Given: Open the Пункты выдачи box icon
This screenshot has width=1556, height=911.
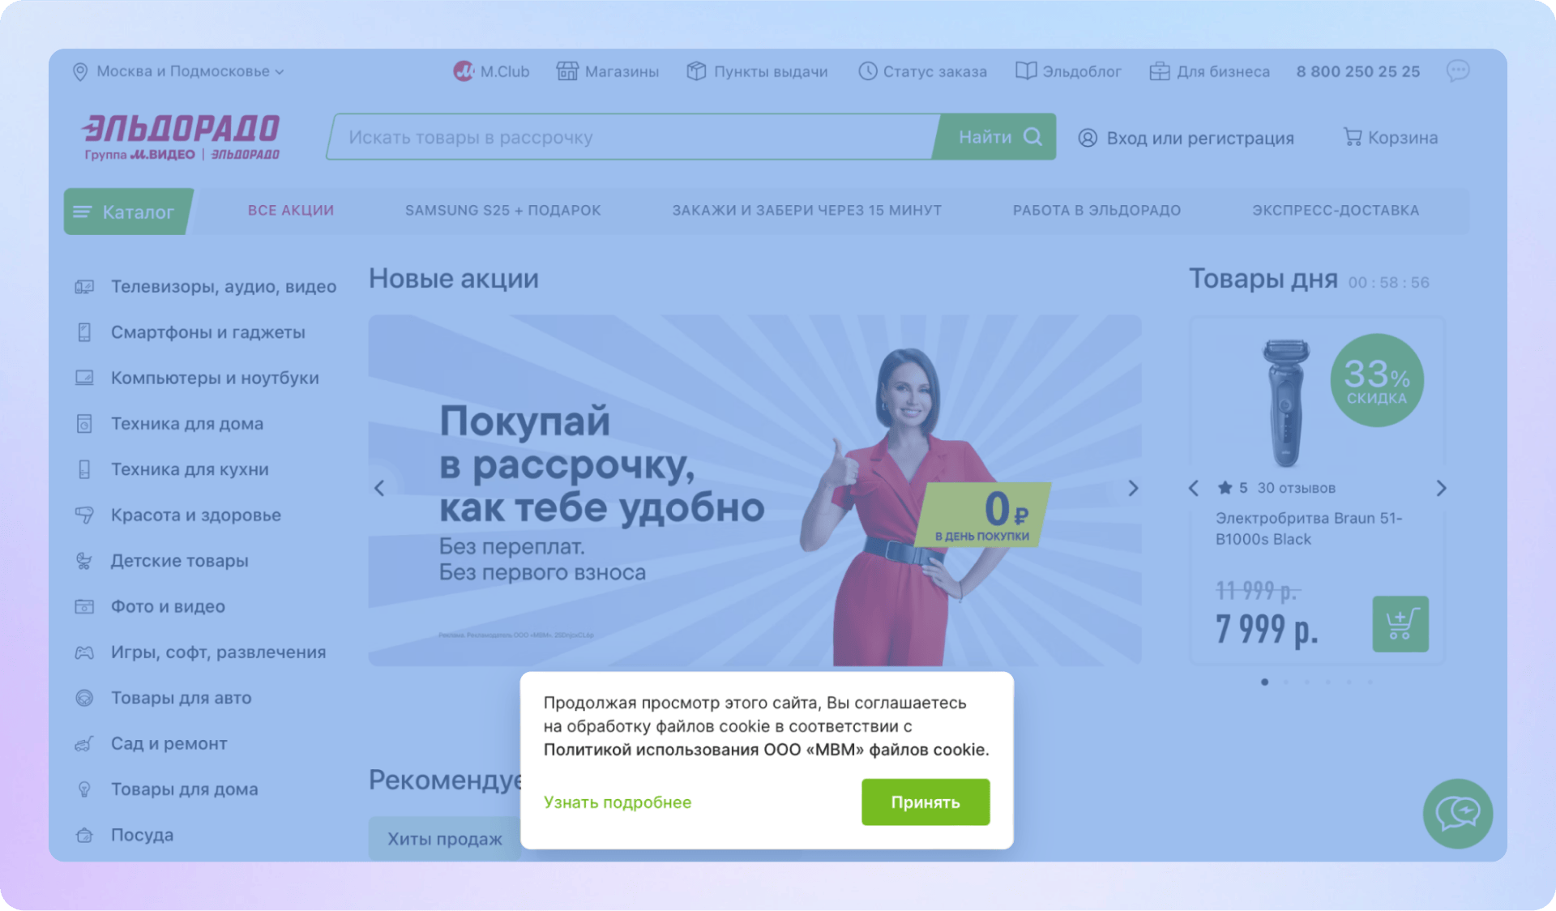Looking at the screenshot, I should [x=696, y=71].
